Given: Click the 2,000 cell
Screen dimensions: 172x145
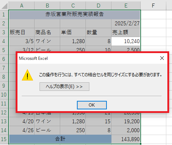Looking at the screenshot, I should (126, 130).
